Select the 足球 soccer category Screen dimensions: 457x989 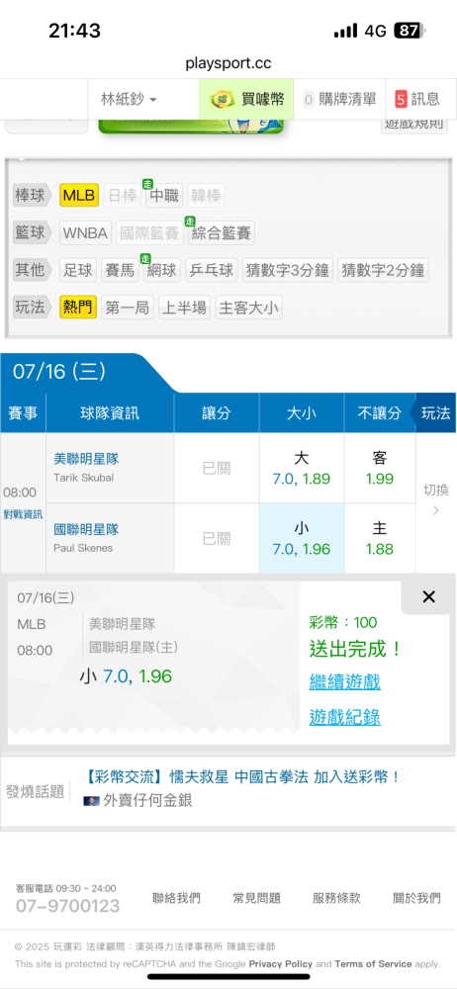pyautogui.click(x=78, y=271)
